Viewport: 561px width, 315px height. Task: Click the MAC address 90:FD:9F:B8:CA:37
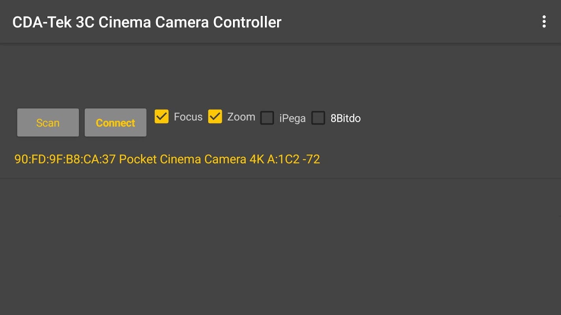coord(65,159)
